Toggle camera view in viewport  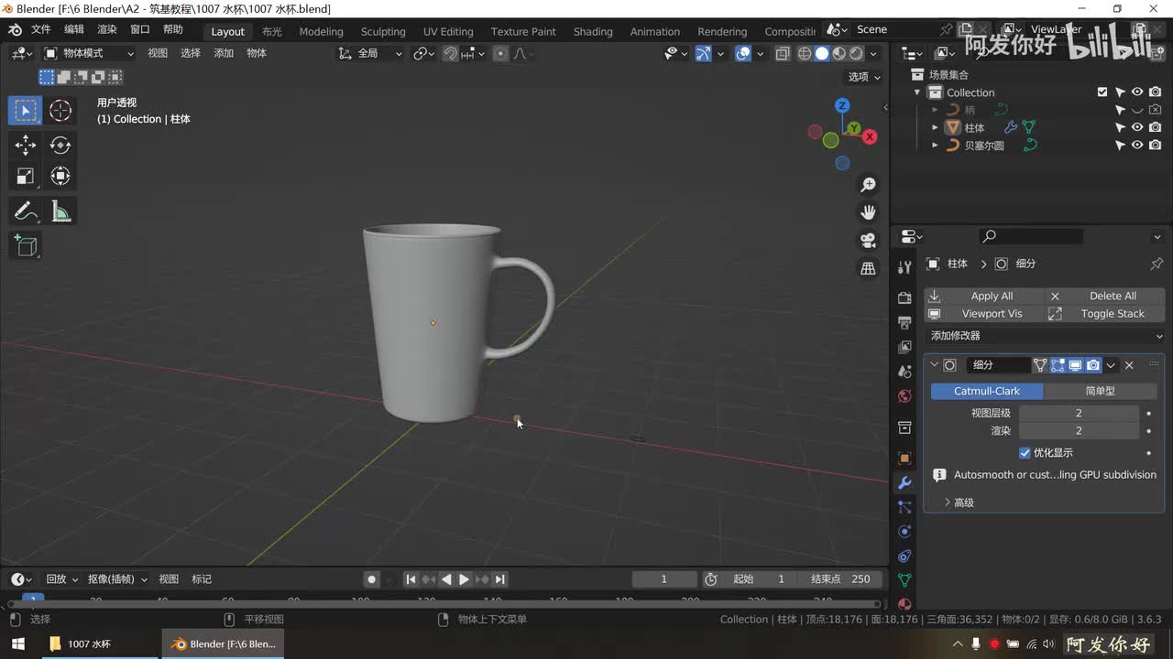pyautogui.click(x=868, y=240)
